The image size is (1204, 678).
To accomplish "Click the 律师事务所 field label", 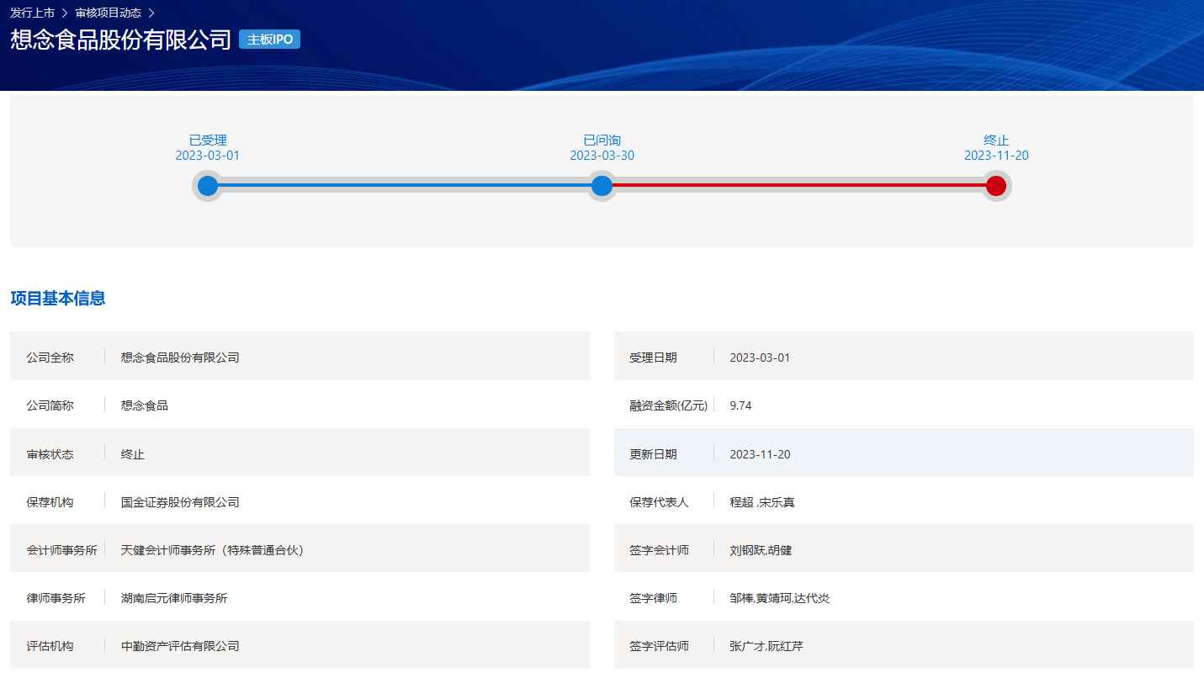I will point(56,598).
